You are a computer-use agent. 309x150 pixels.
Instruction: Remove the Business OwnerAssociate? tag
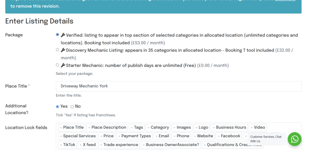coord(144,145)
